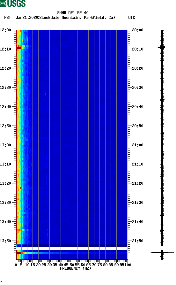Viewport: 176px width, 285px height.
Task: Click the 21:10 UTC time label
Action: (137, 164)
